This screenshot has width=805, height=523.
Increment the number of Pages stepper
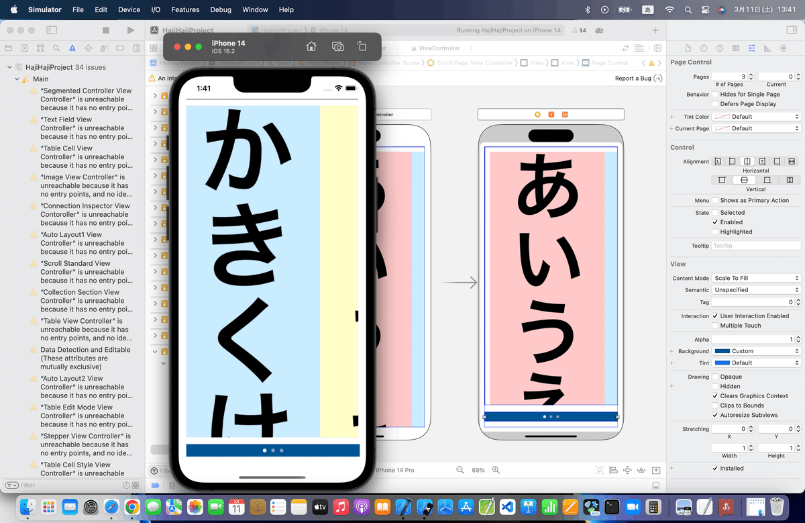point(751,75)
